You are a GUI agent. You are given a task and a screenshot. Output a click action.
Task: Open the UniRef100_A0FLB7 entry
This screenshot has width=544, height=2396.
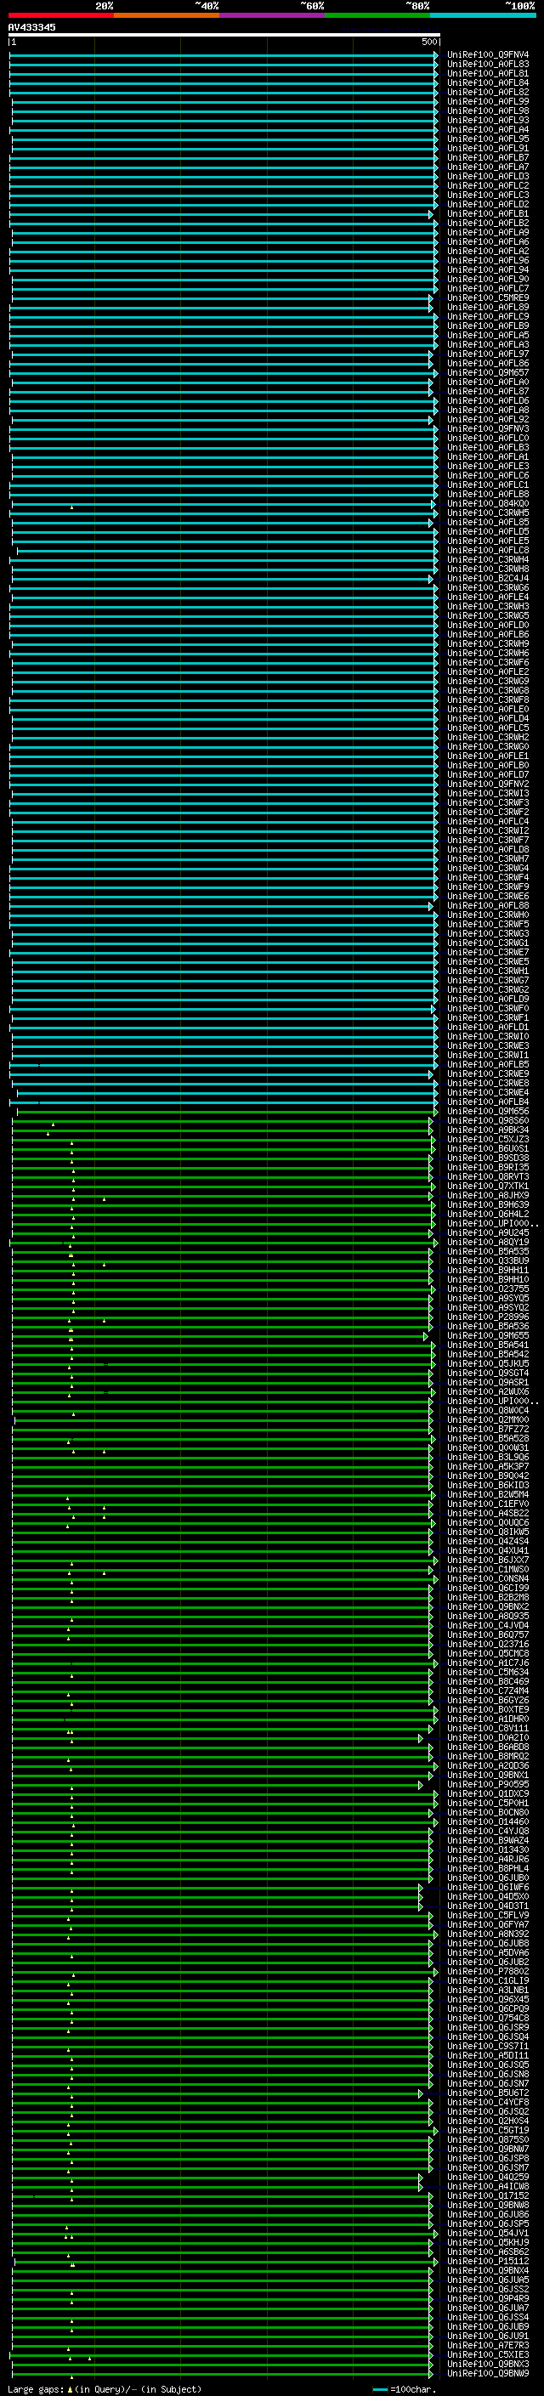[x=487, y=157]
